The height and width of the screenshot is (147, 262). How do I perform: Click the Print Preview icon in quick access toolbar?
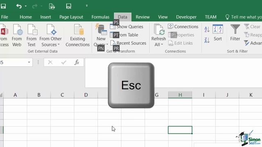52,7
